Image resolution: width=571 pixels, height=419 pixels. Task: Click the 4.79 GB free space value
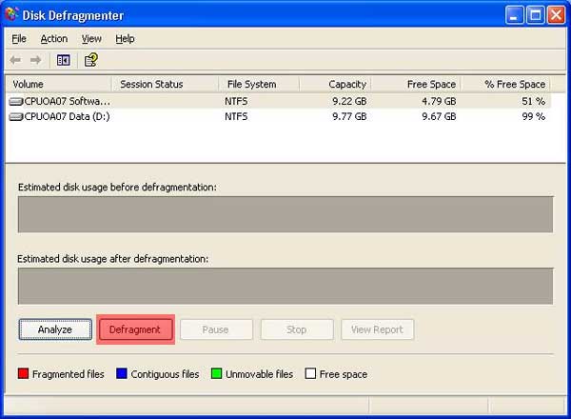pyautogui.click(x=439, y=101)
